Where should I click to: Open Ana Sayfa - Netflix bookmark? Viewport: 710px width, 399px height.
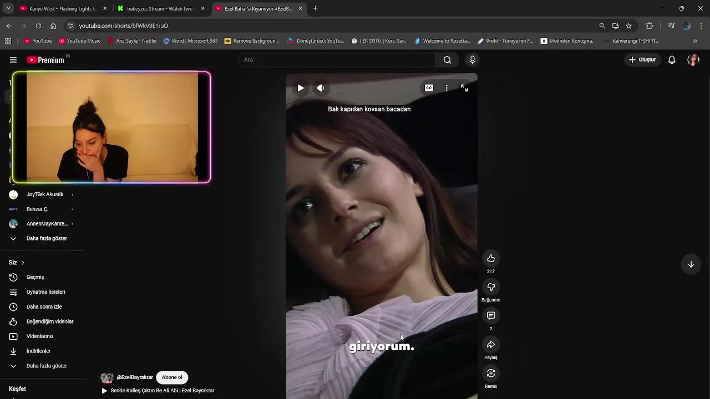coord(132,41)
